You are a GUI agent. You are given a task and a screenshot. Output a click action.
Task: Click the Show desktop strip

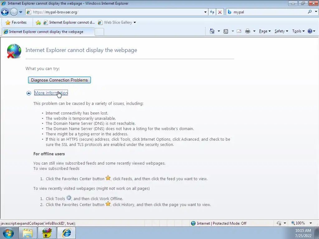(x=317, y=233)
